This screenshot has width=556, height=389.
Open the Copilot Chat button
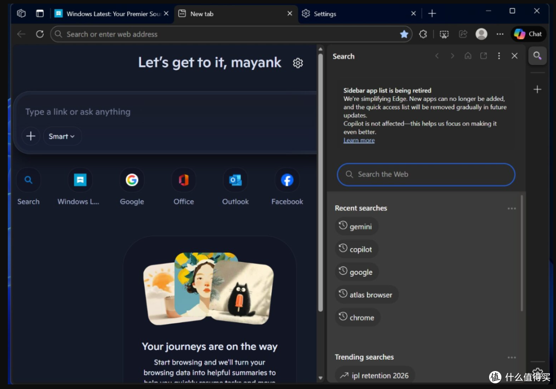pyautogui.click(x=528, y=34)
